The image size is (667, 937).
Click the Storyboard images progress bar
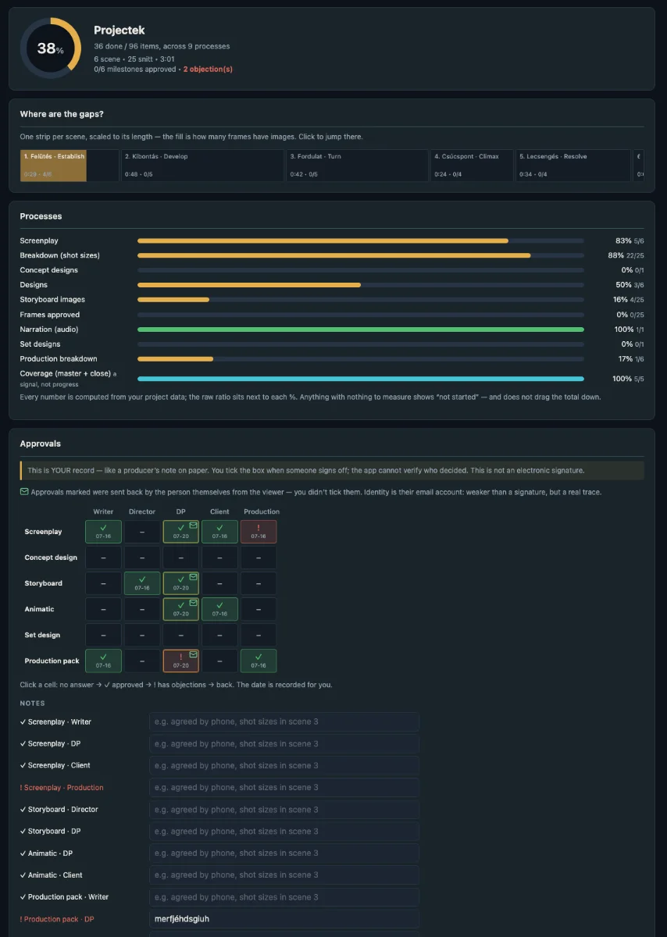pyautogui.click(x=361, y=300)
